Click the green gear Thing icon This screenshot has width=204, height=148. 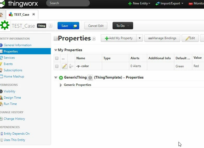[x=4, y=25]
